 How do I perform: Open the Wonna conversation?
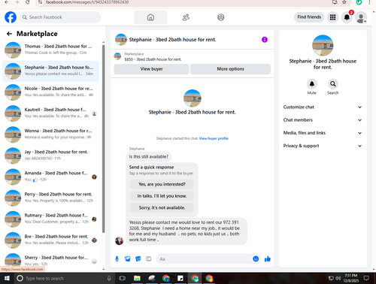[x=50, y=134]
